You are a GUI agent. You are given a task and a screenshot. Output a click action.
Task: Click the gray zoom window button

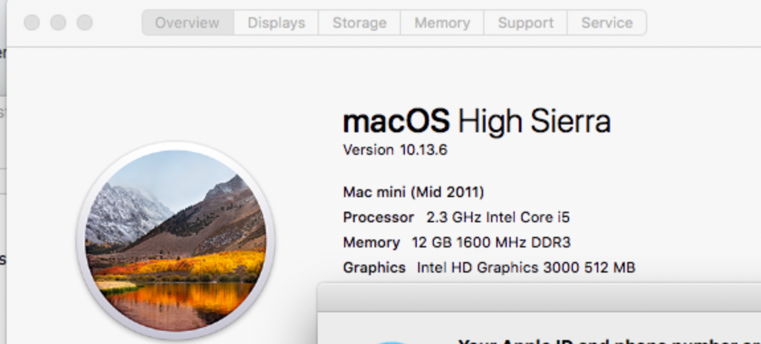click(85, 23)
